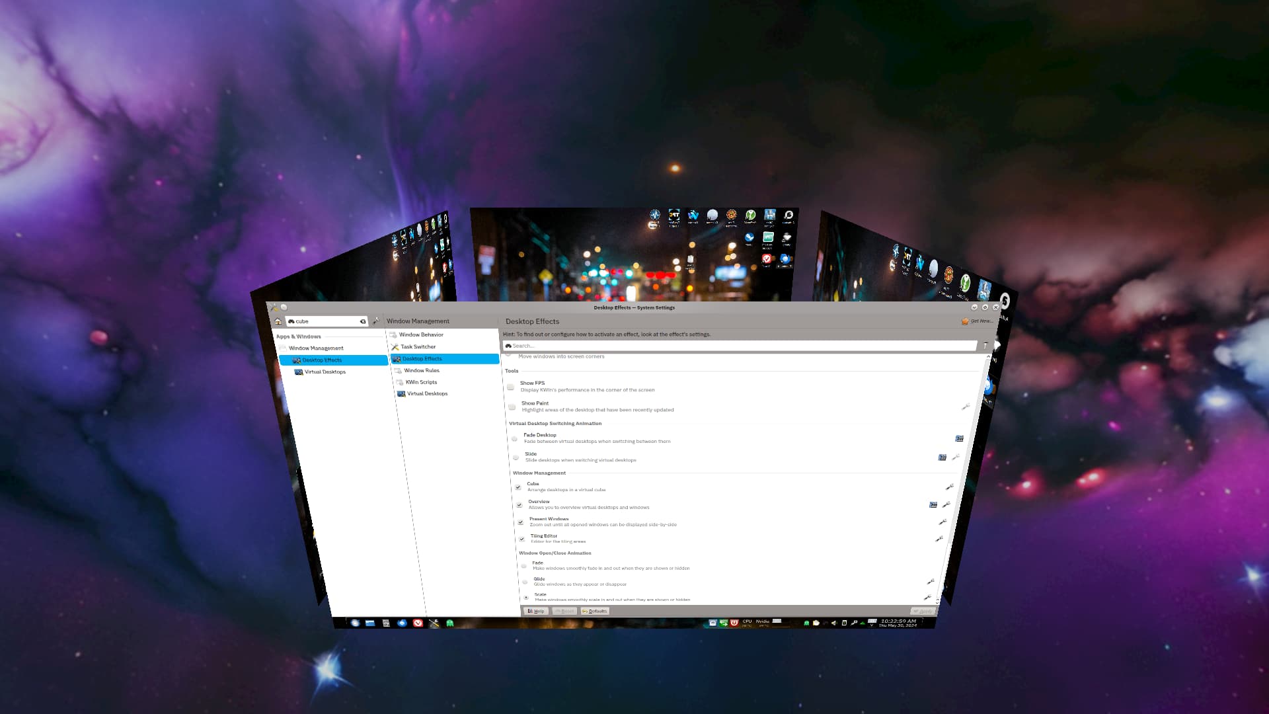
Task: Click the Get New link
Action: [x=979, y=321]
